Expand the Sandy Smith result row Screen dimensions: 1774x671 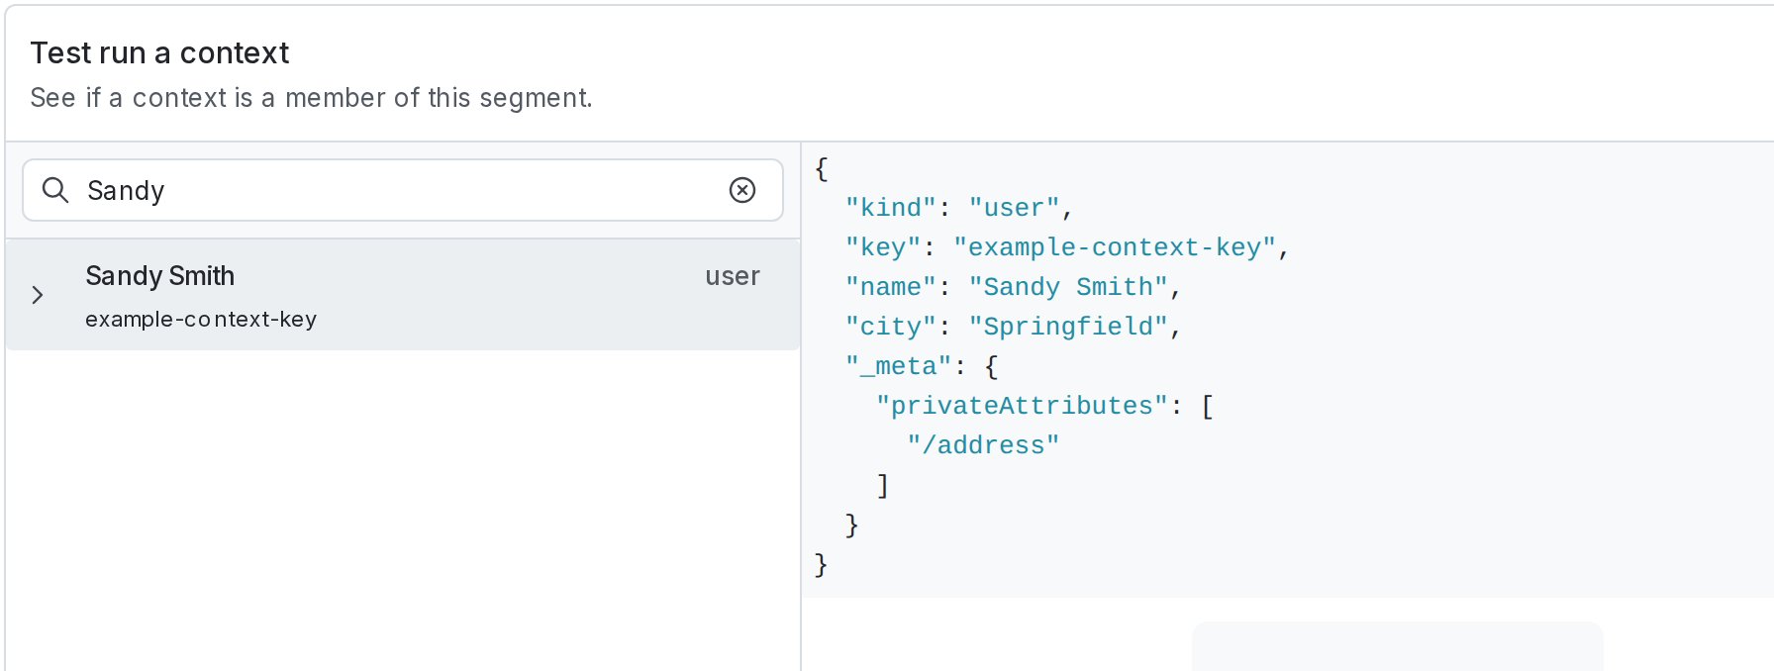38,295
